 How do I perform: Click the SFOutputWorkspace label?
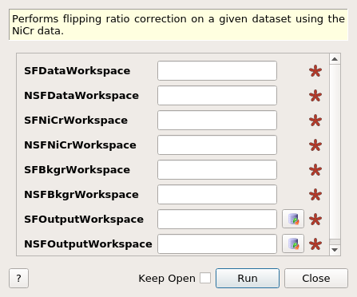coord(84,220)
